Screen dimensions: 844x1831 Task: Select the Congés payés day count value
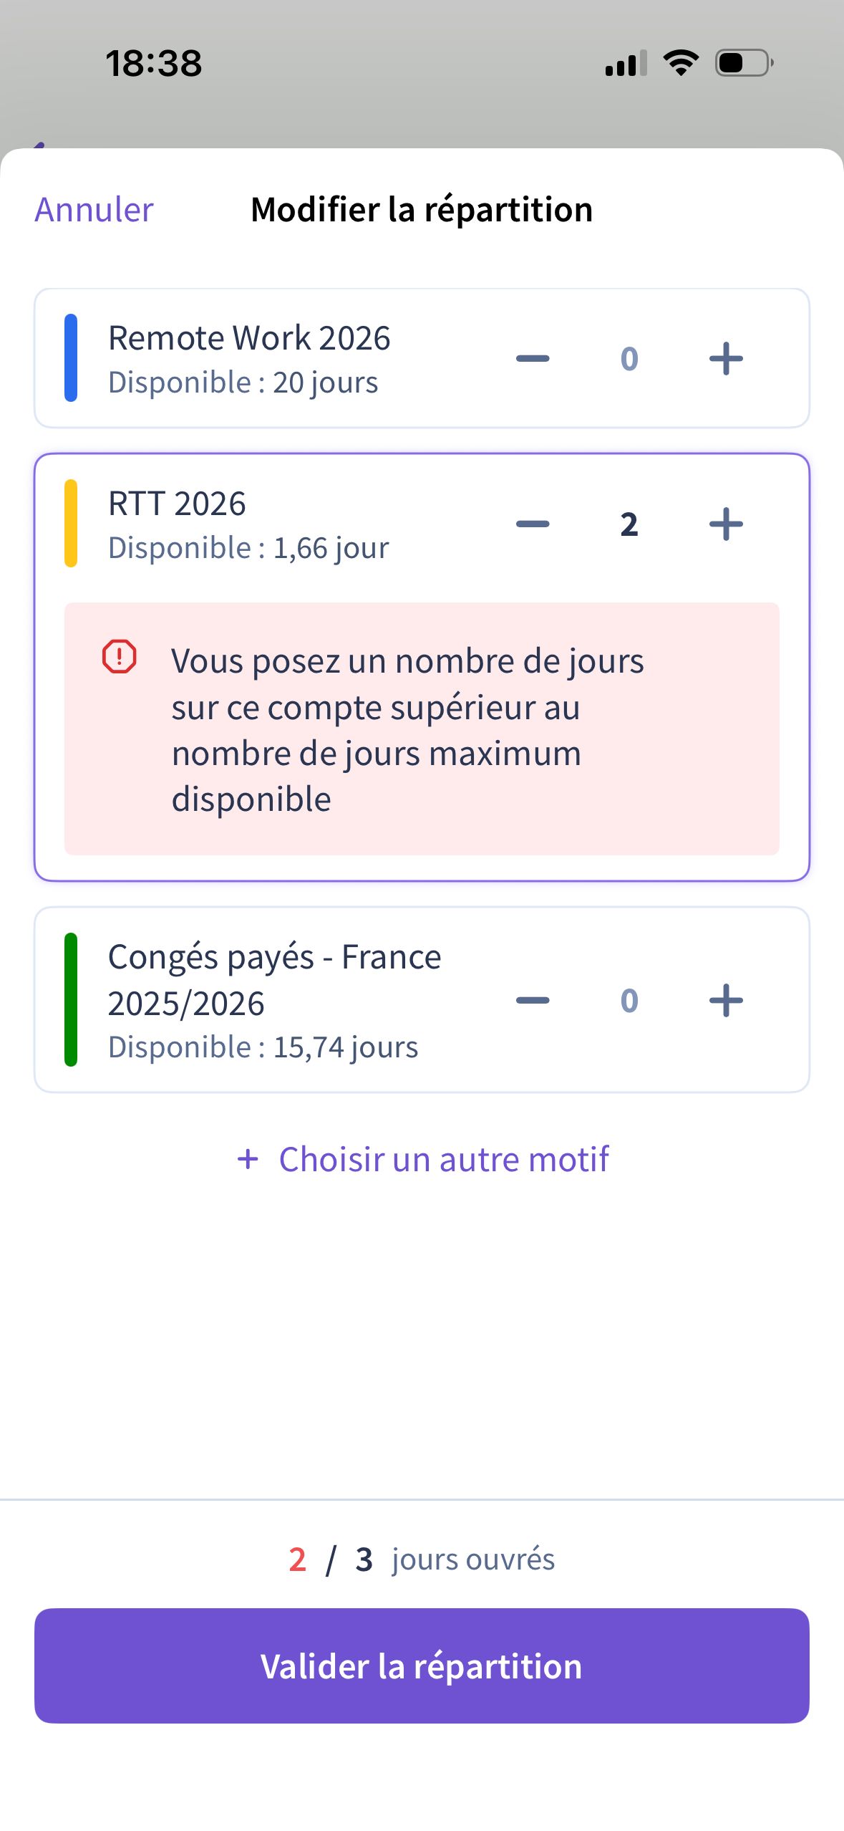click(x=629, y=1001)
